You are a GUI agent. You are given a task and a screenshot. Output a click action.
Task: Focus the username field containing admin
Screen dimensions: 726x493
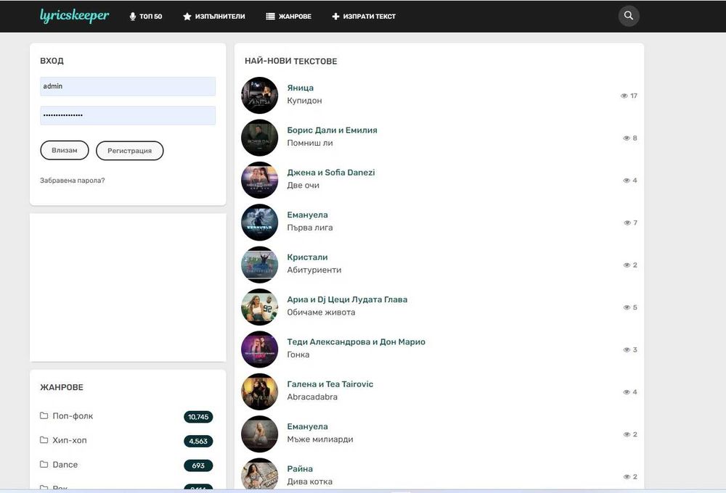tap(128, 86)
